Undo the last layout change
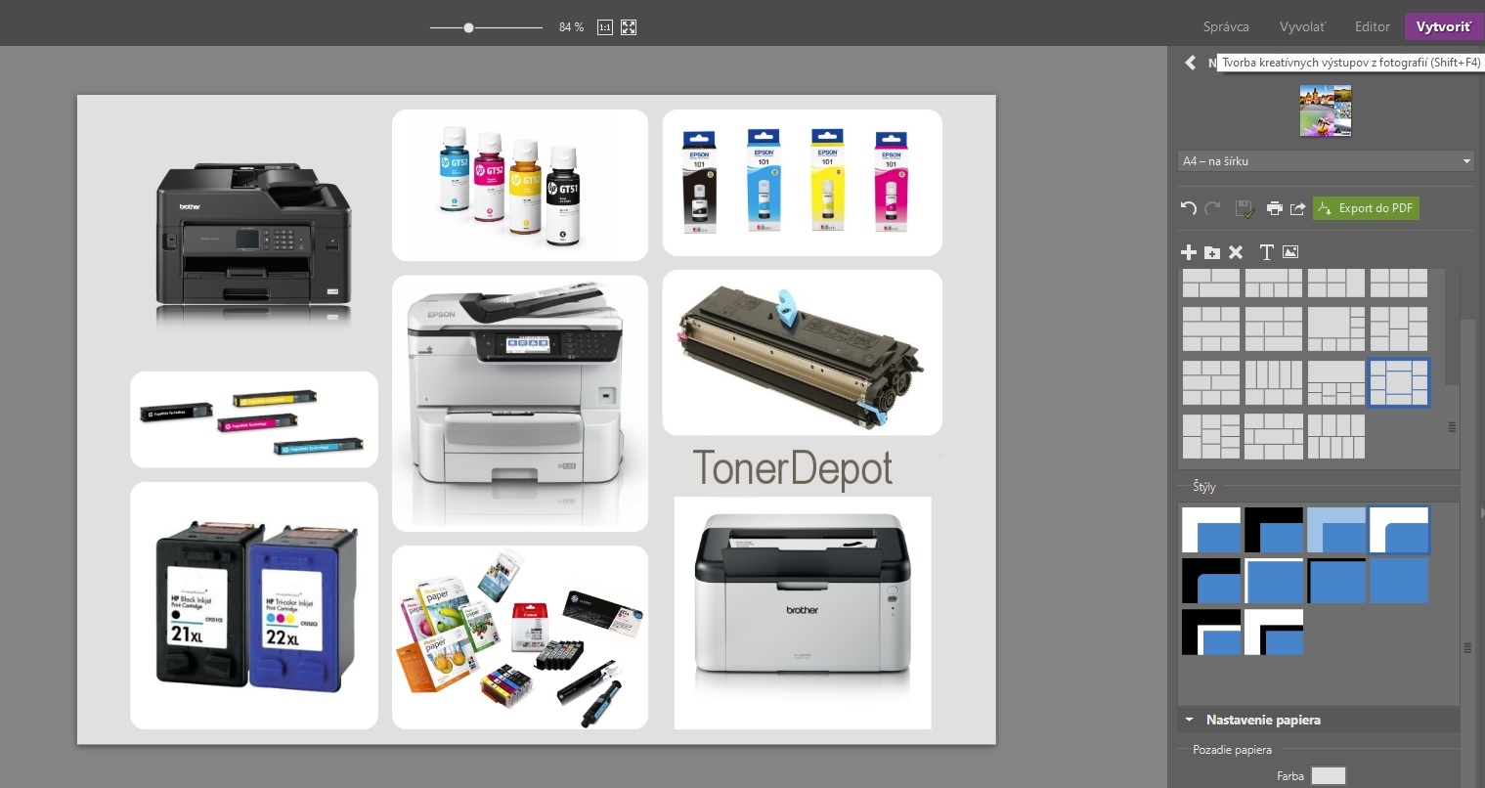The image size is (1485, 788). (1189, 208)
